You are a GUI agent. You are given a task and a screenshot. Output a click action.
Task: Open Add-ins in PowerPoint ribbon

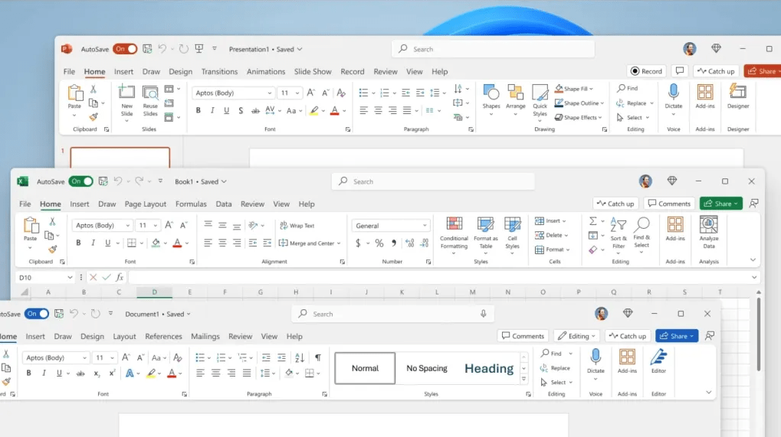705,96
